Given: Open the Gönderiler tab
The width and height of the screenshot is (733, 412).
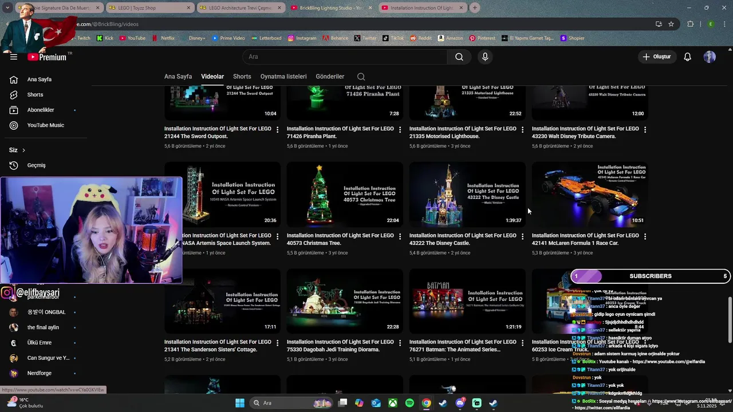Looking at the screenshot, I should [x=330, y=77].
